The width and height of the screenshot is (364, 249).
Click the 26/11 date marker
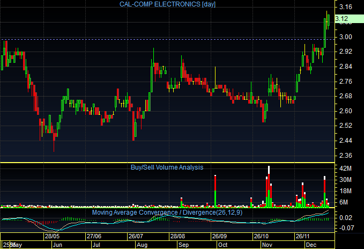[303, 237]
